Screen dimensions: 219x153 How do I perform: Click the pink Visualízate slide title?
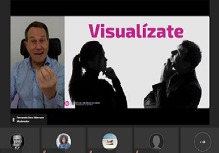[x=136, y=31]
